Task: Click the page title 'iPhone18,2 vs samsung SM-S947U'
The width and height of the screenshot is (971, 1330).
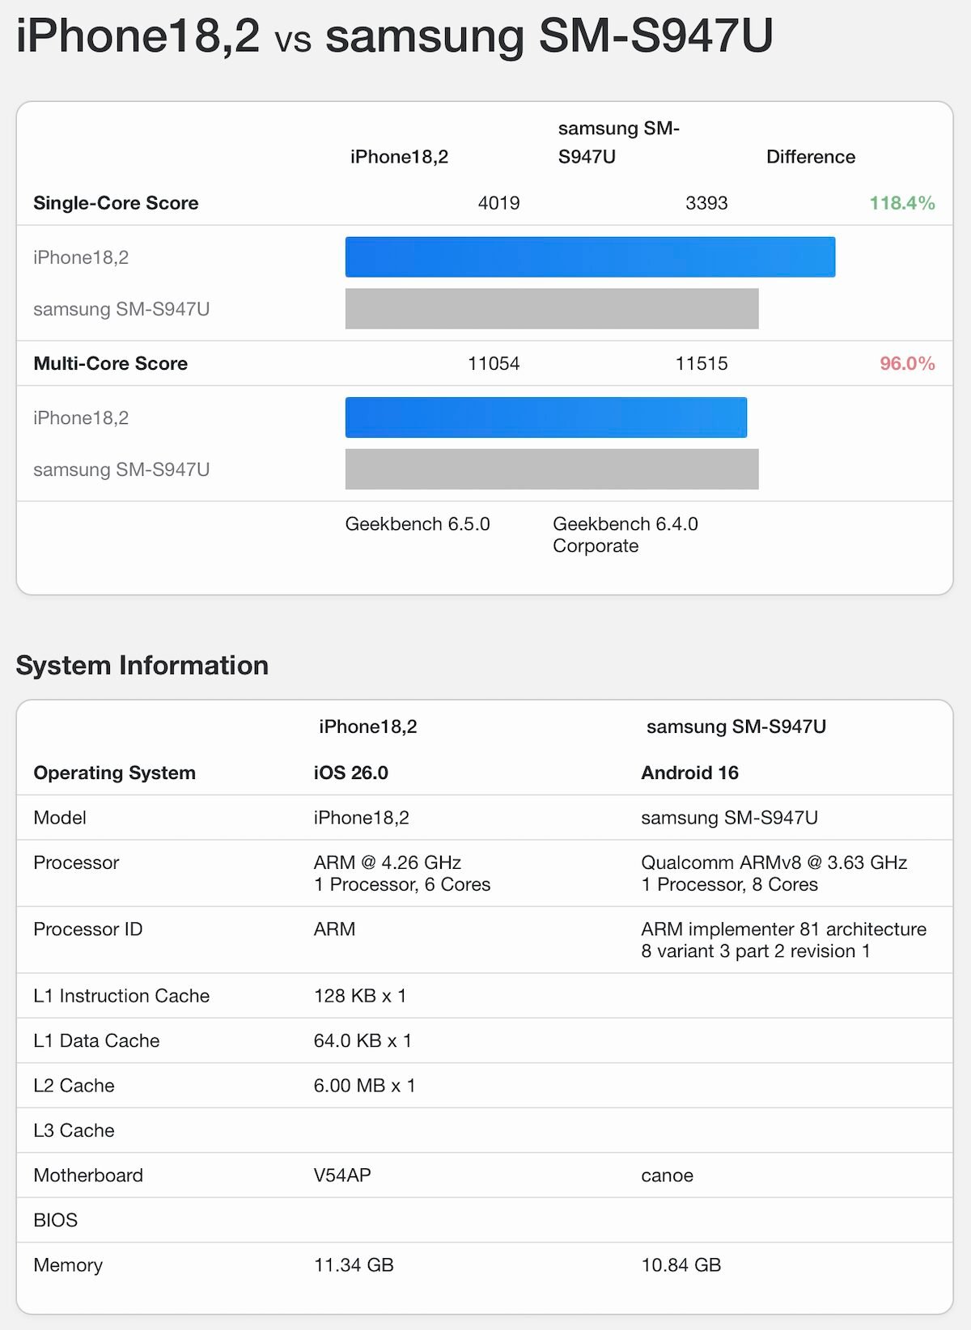Action: pyautogui.click(x=395, y=36)
